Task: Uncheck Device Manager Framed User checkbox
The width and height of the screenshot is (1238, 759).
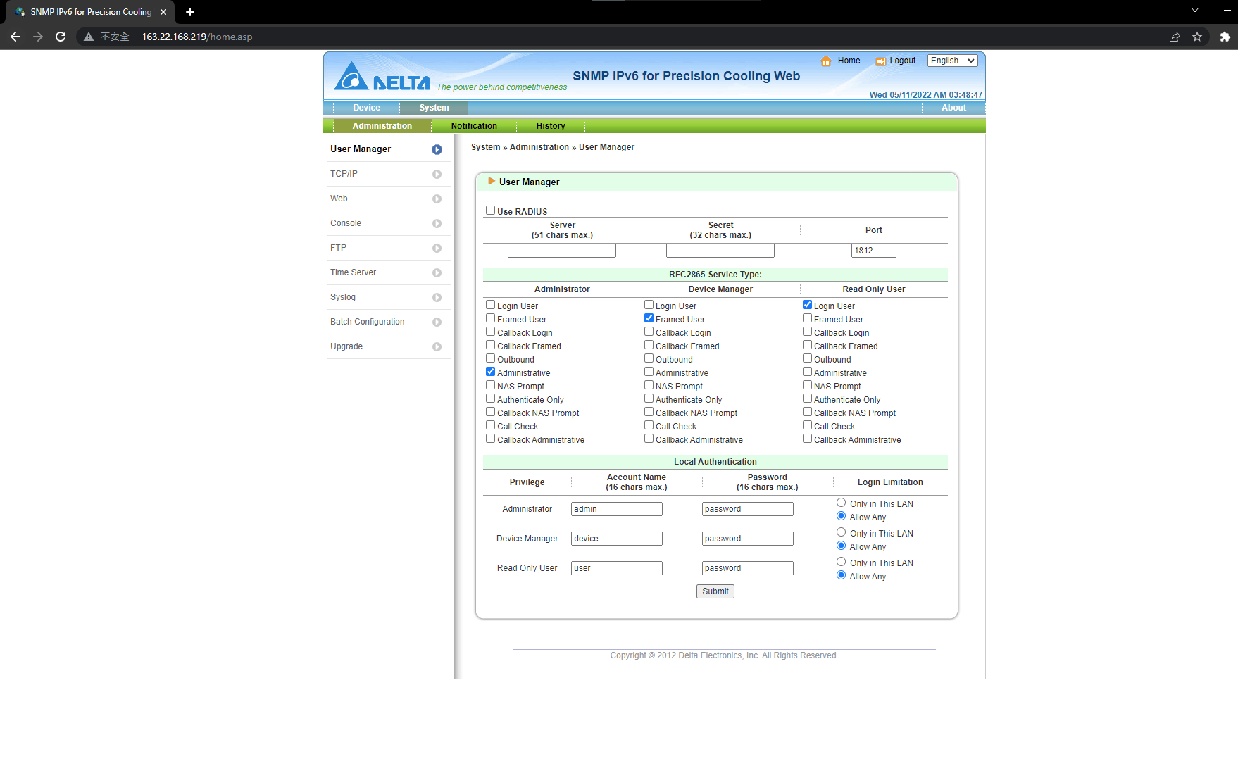Action: (x=649, y=318)
